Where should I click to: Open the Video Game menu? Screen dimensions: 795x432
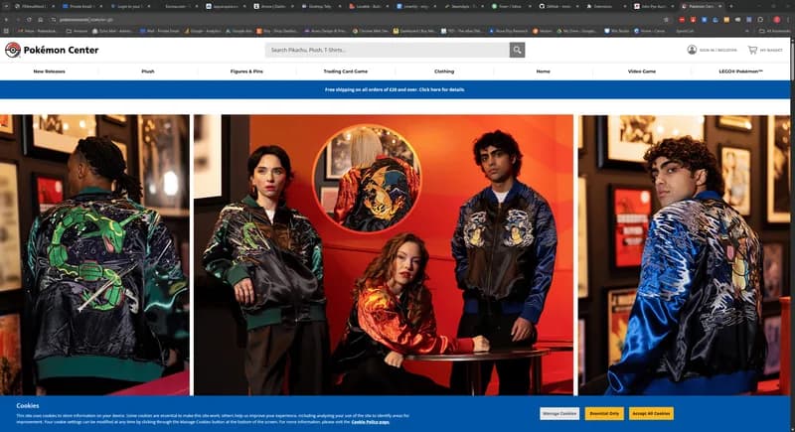(642, 72)
